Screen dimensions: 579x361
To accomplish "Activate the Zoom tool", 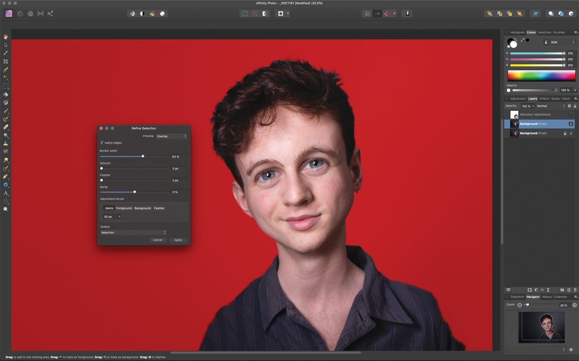I will pos(5,209).
